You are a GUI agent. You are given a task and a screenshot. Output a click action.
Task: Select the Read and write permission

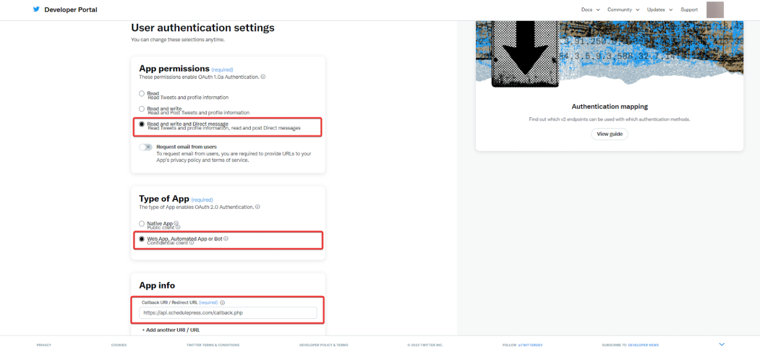(142, 109)
